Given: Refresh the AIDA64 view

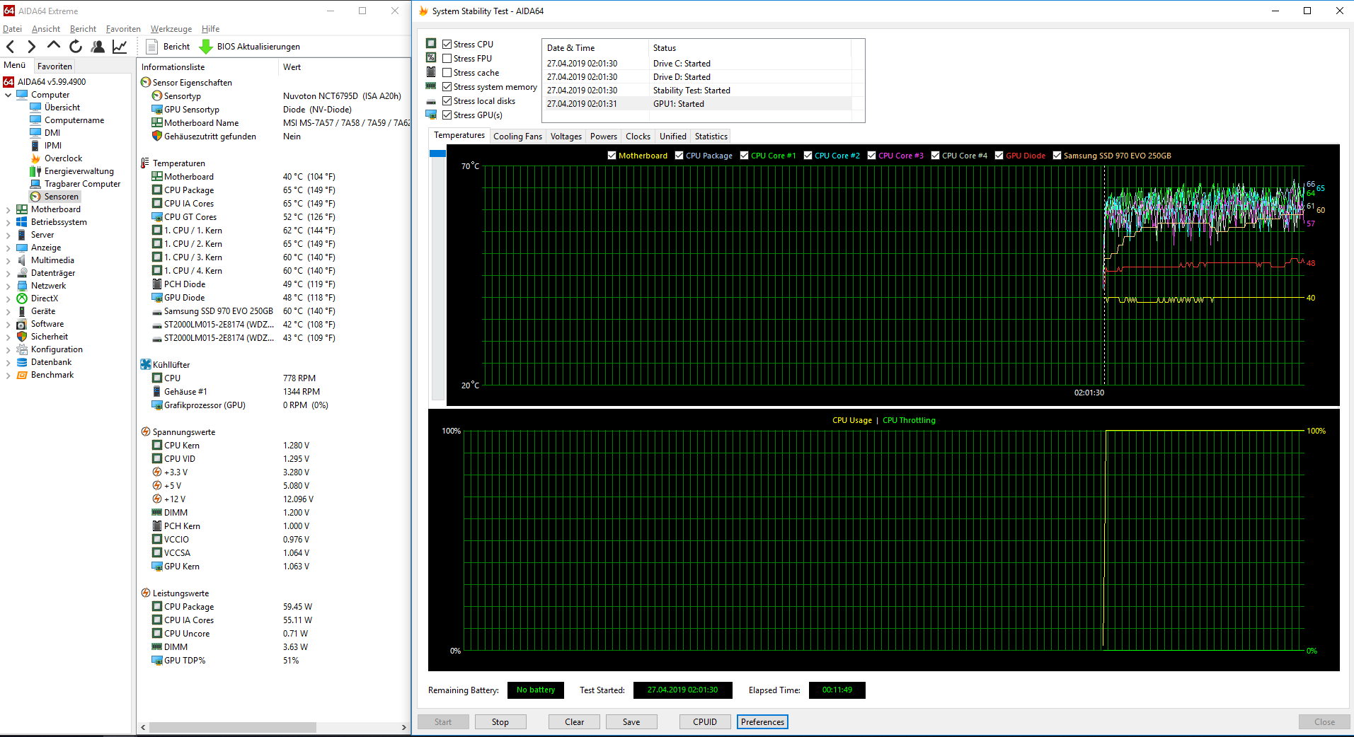Looking at the screenshot, I should click(76, 47).
